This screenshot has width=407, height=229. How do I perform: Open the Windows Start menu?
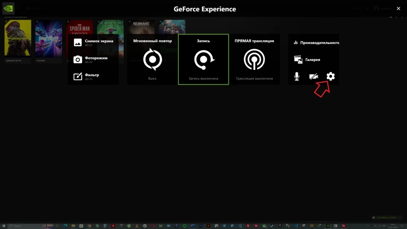click(x=4, y=226)
